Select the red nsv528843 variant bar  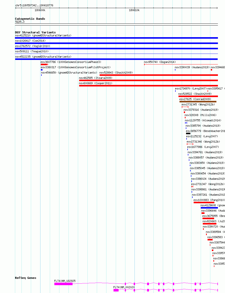[159, 75]
